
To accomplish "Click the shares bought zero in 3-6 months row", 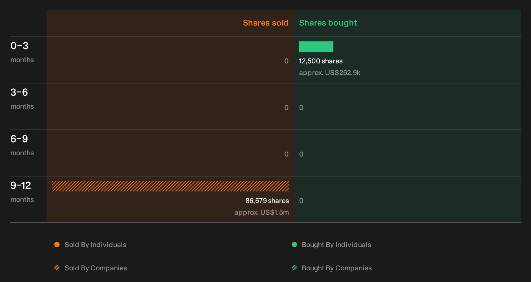I will 301,108.
